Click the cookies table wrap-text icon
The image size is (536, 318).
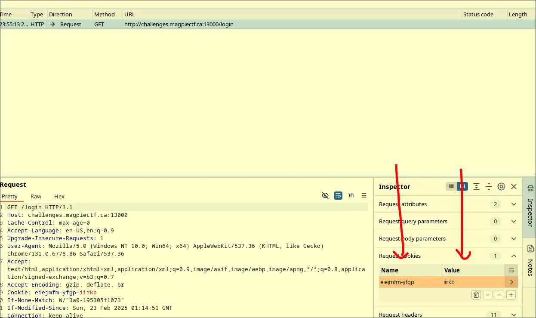pos(511,270)
